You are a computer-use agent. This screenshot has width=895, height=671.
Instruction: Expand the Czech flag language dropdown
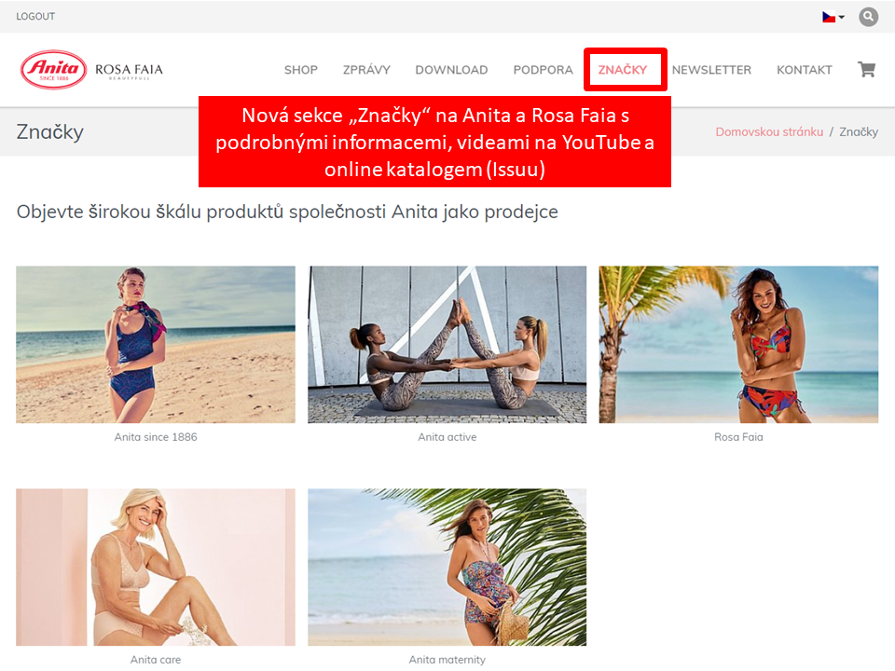[833, 17]
